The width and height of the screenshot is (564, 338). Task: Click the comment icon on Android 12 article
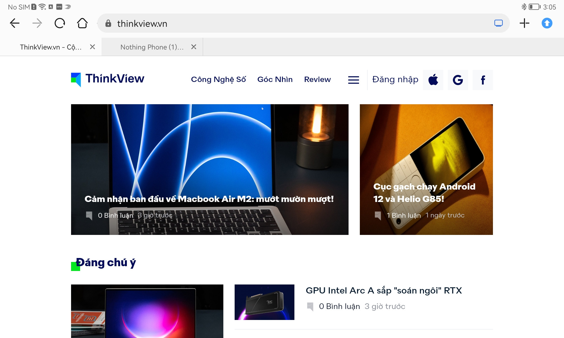(378, 215)
